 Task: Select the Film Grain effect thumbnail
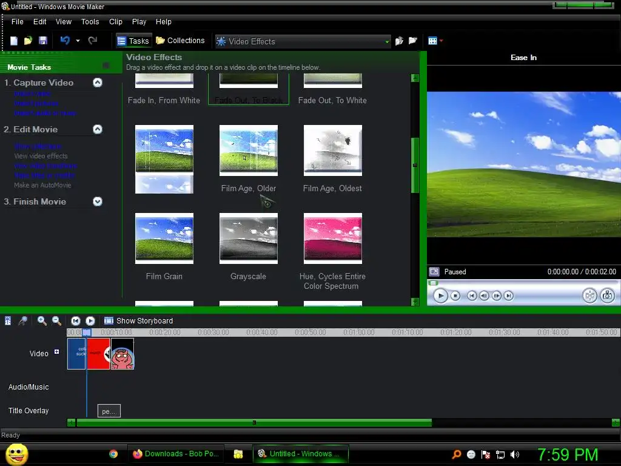point(164,238)
